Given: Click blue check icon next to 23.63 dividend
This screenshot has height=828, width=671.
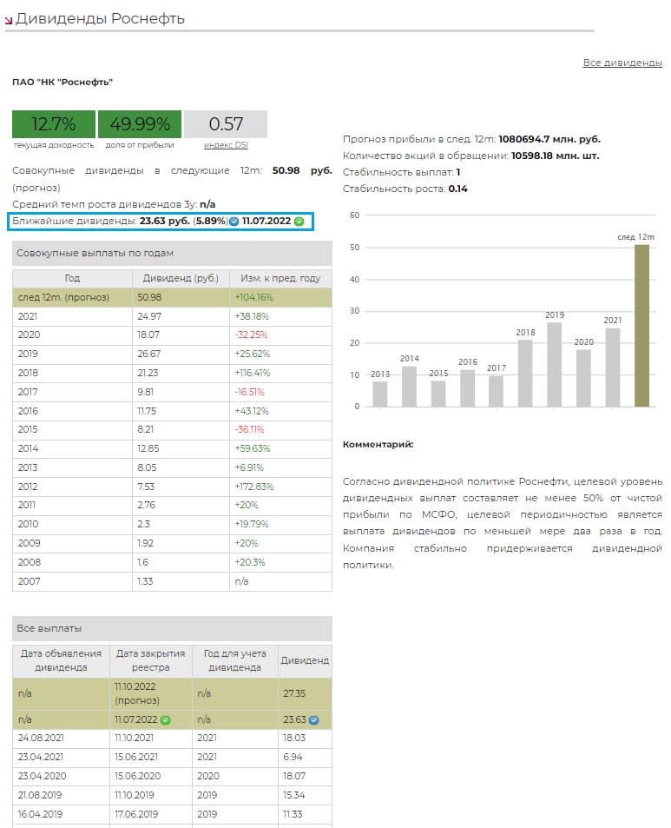Looking at the screenshot, I should tap(314, 719).
